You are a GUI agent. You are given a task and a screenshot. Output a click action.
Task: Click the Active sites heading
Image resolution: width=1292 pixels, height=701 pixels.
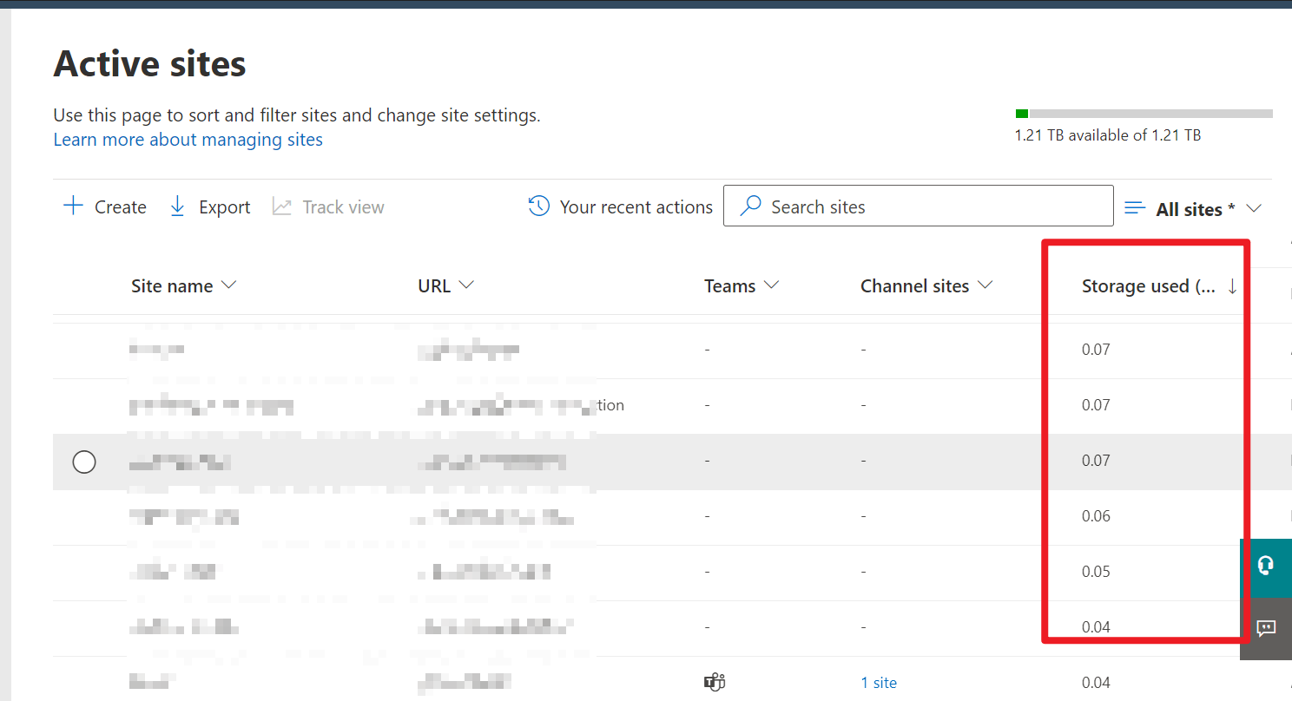pyautogui.click(x=149, y=64)
